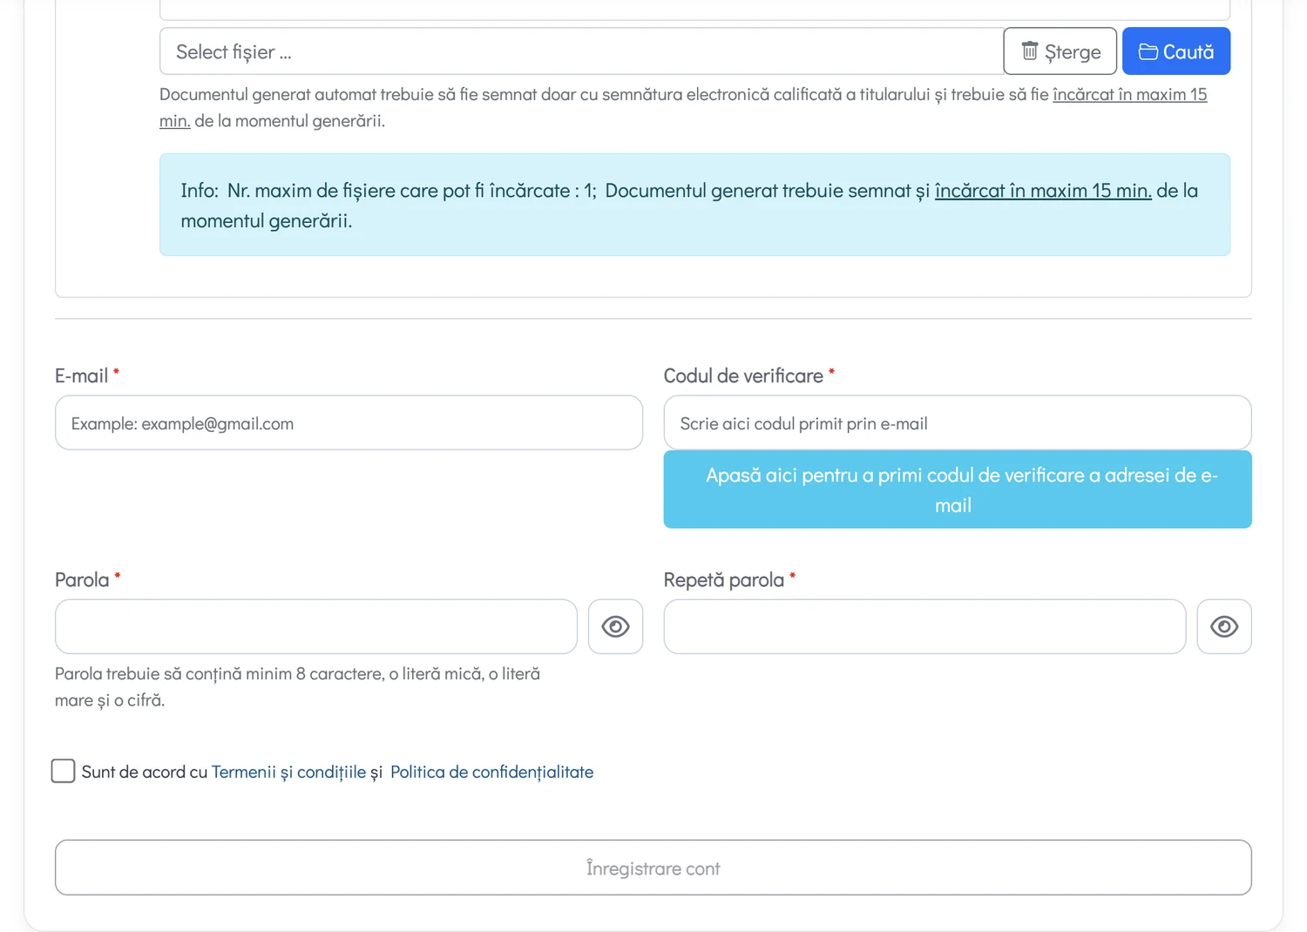
Task: Open the Termenii și condițiile link
Action: [288, 772]
